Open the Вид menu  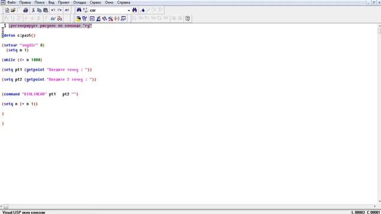[51, 2]
